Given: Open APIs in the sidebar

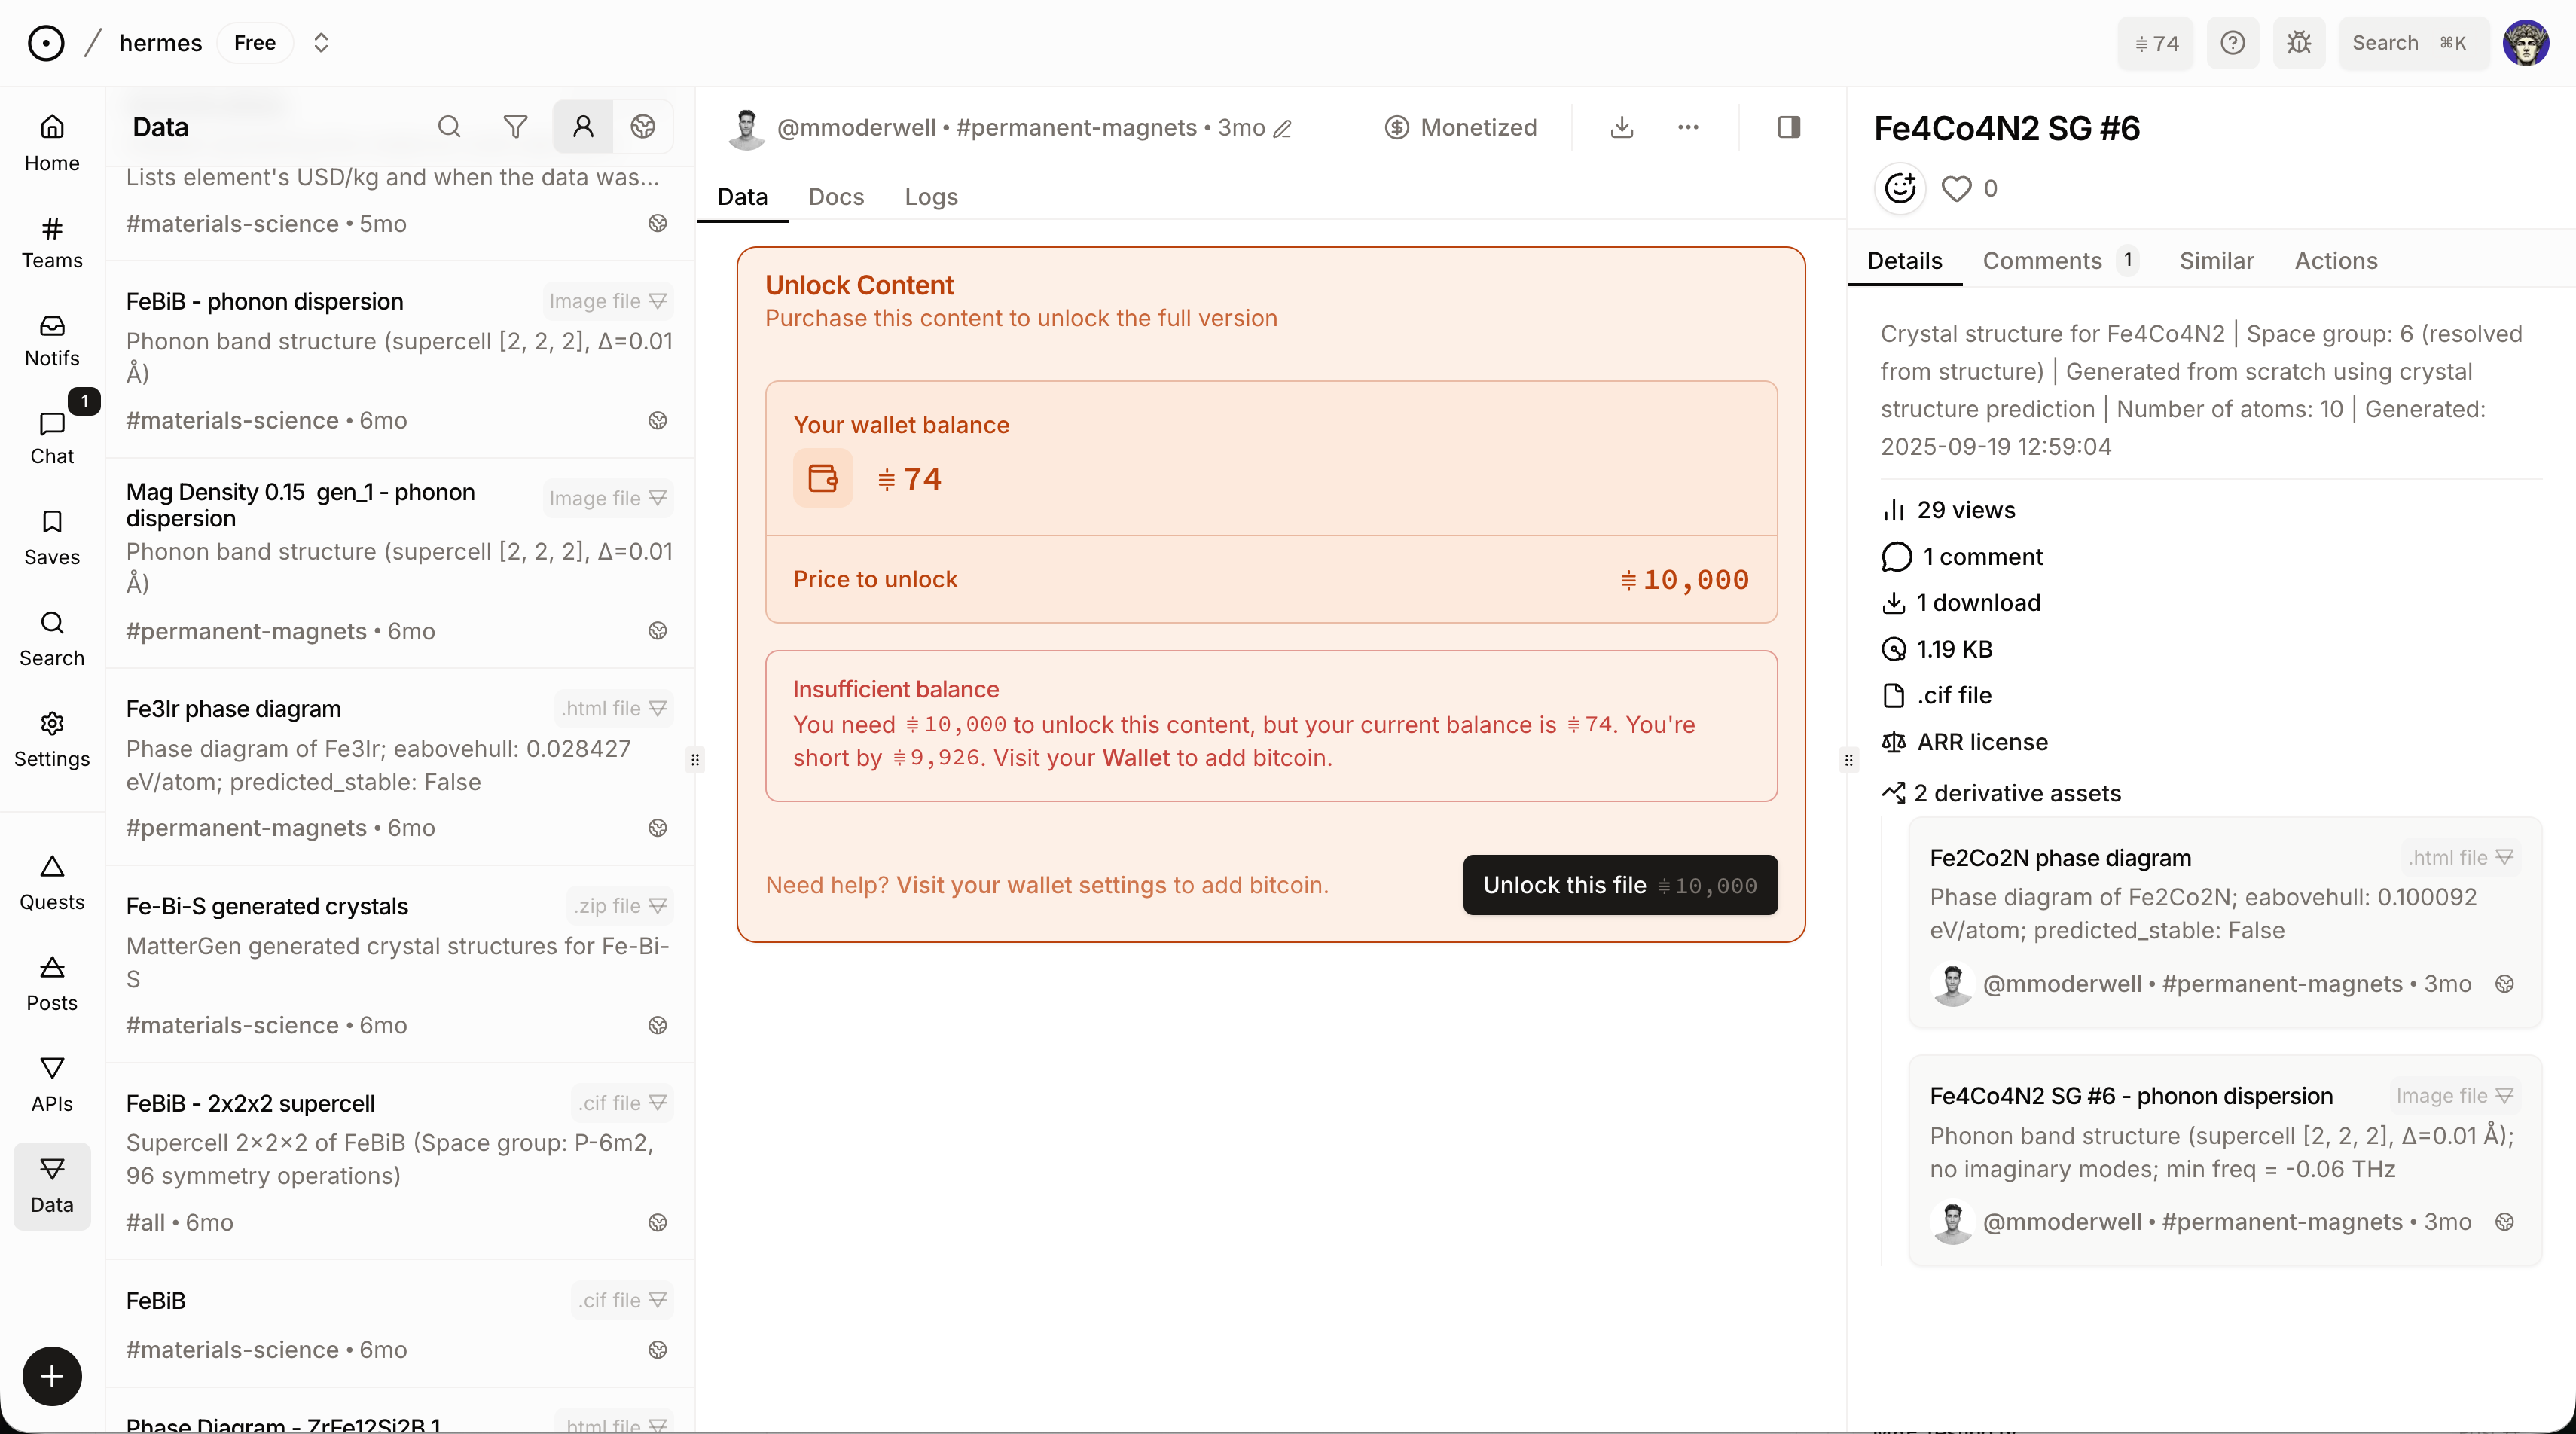Looking at the screenshot, I should click(52, 1085).
